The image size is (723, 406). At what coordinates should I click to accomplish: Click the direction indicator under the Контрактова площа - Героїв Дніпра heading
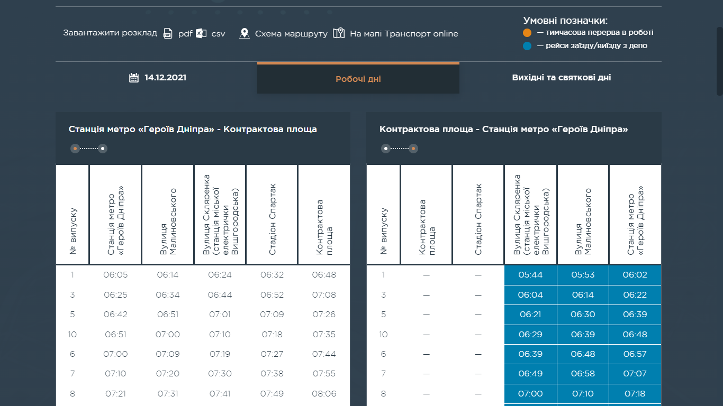tap(400, 149)
